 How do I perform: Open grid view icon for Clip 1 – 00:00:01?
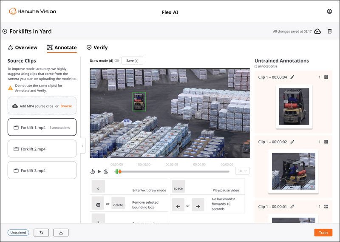click(x=326, y=206)
